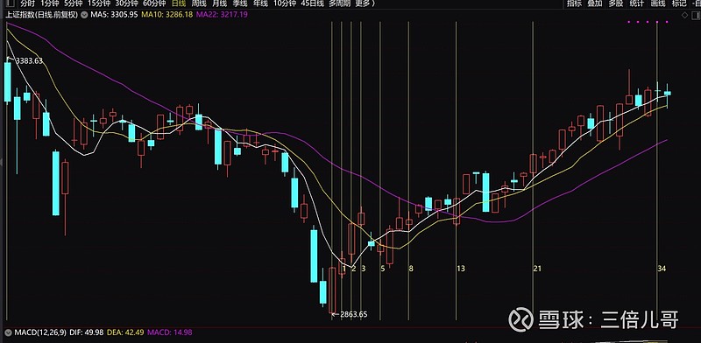Select the Fibonacci time line labeled 3

click(361, 171)
